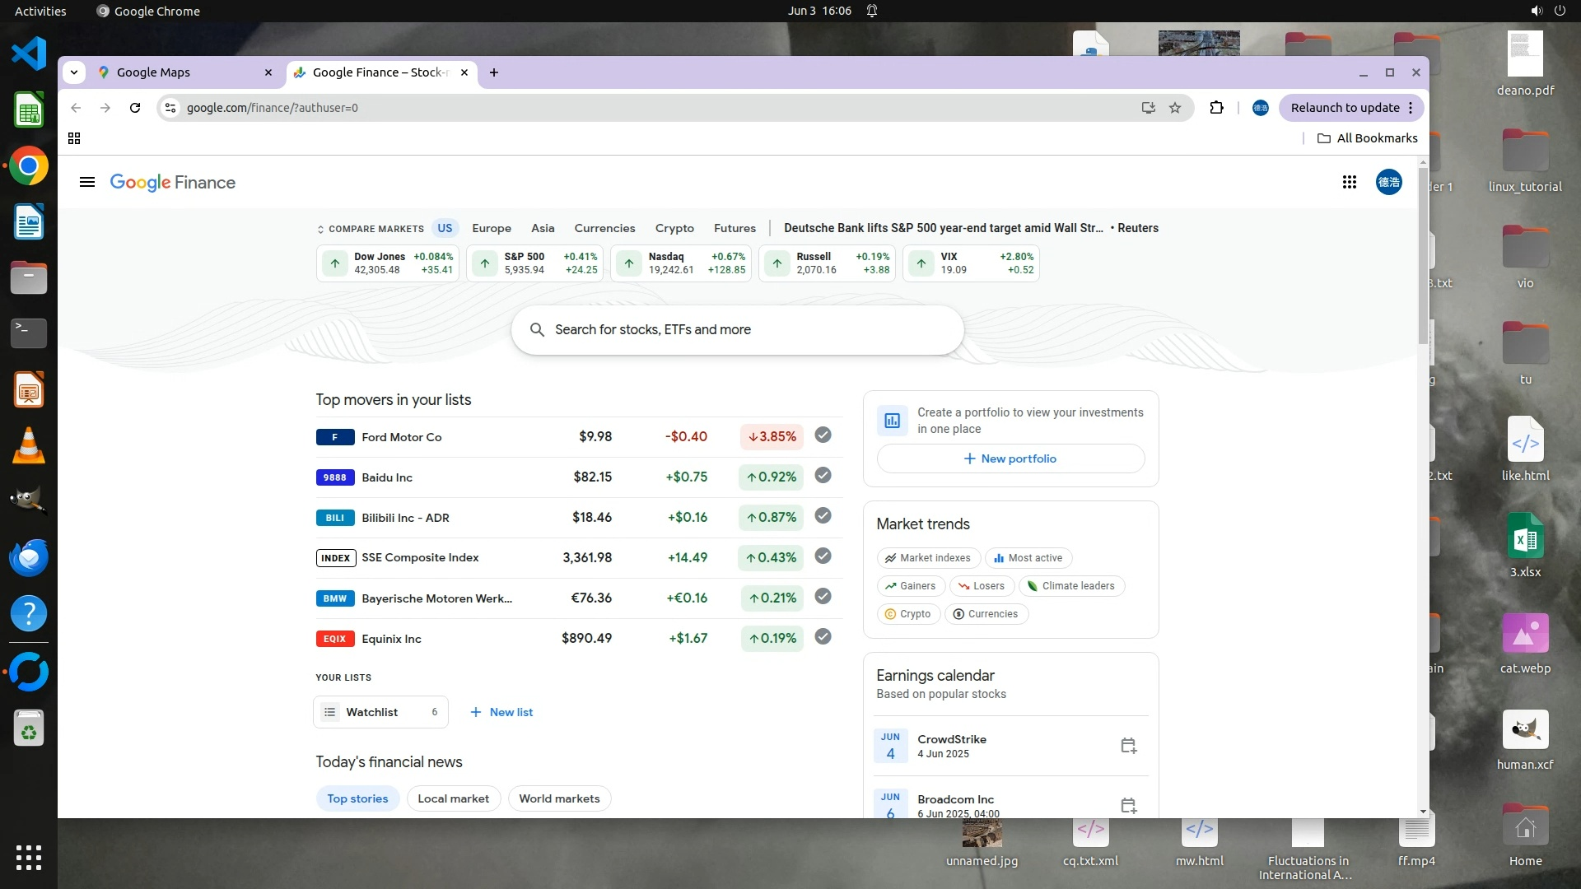
Task: Bookmark this page with the star icon
Action: click(1175, 108)
